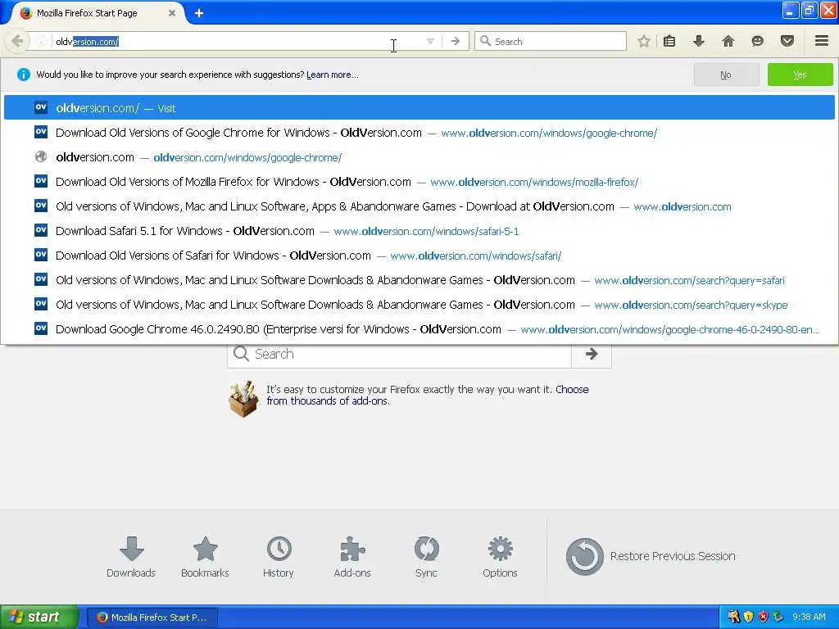This screenshot has height=629, width=839.
Task: Close the Mozilla Firefox Start Page tab
Action: [172, 13]
